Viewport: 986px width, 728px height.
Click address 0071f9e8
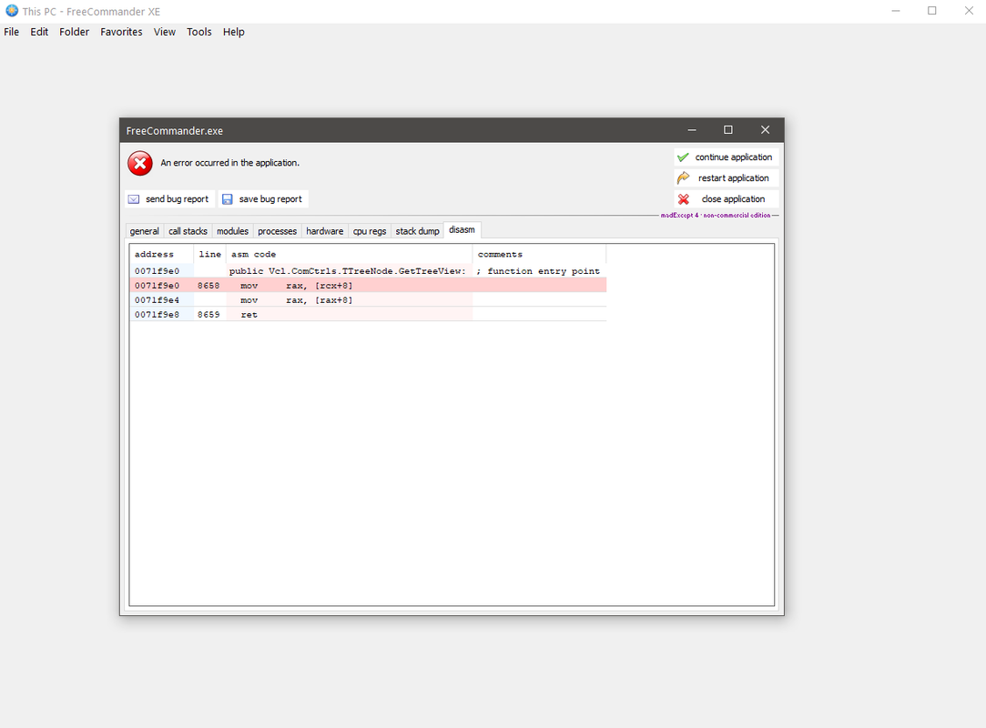[157, 315]
